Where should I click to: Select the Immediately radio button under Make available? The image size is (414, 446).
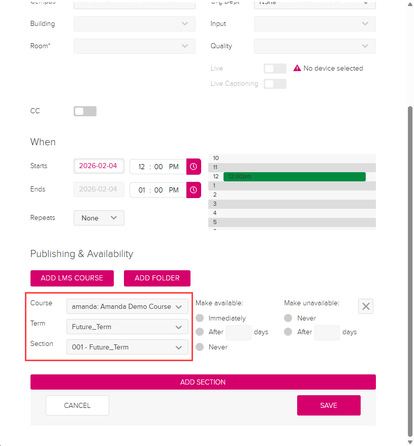pos(199,318)
